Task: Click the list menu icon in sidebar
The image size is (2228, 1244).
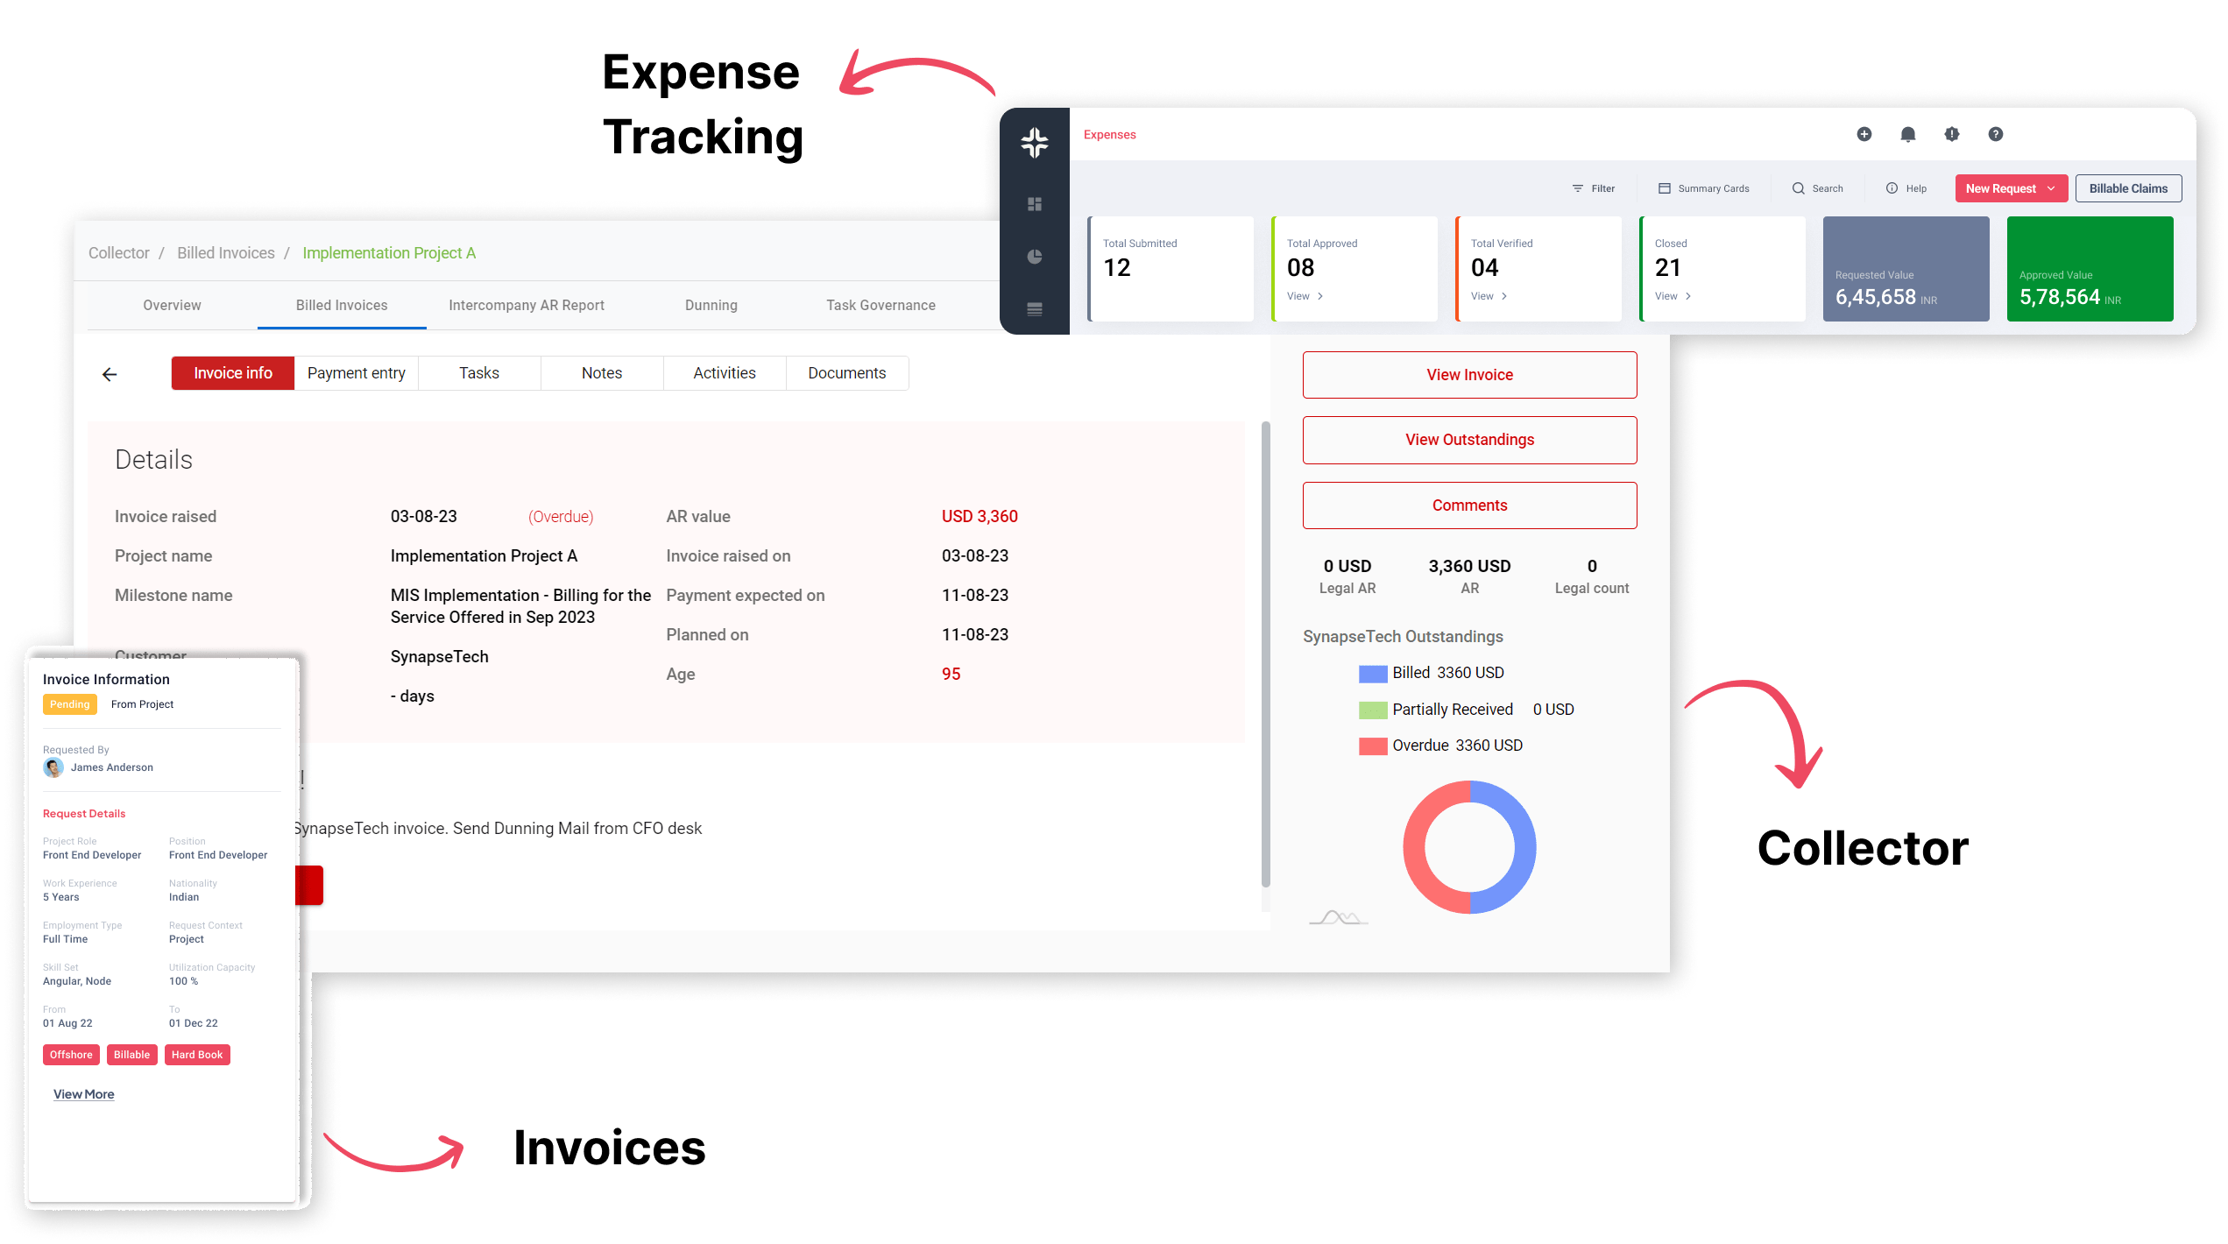Action: click(x=1035, y=309)
